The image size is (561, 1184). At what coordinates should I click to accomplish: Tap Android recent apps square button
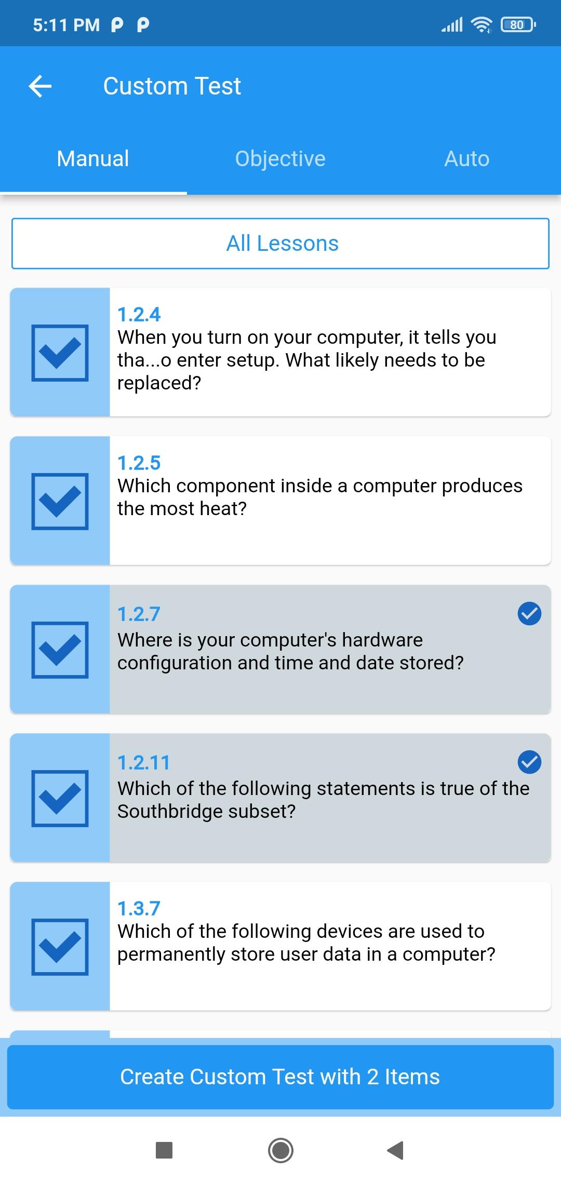[164, 1150]
